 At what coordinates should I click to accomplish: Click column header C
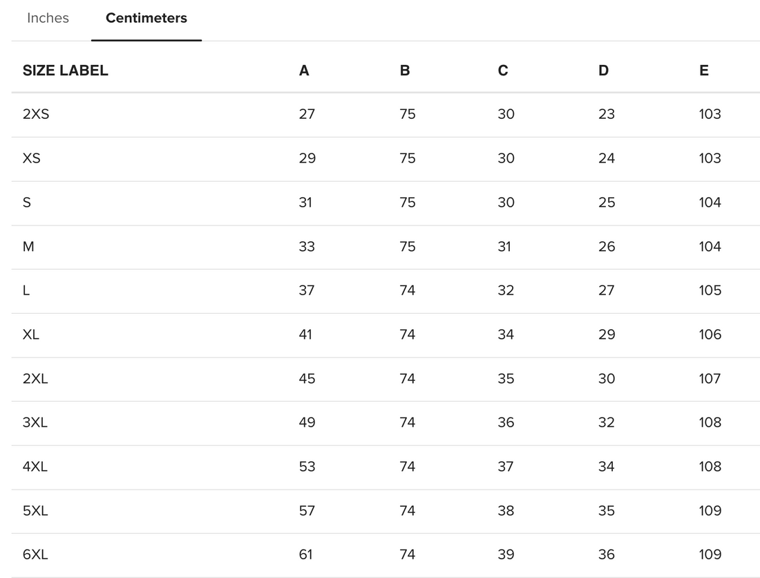pyautogui.click(x=503, y=71)
